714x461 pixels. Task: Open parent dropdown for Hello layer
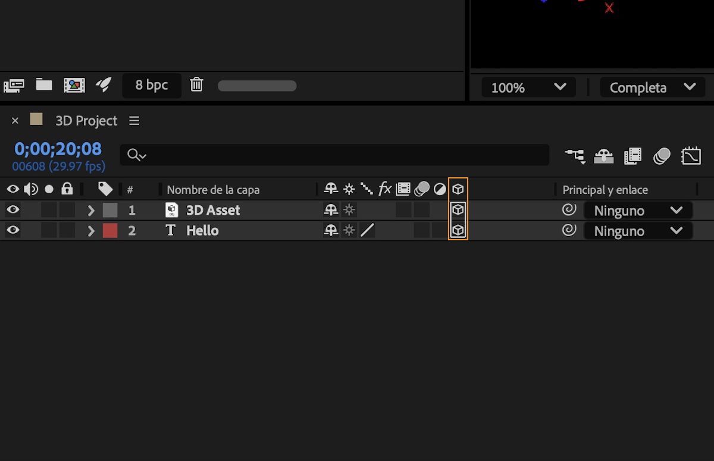pyautogui.click(x=638, y=231)
